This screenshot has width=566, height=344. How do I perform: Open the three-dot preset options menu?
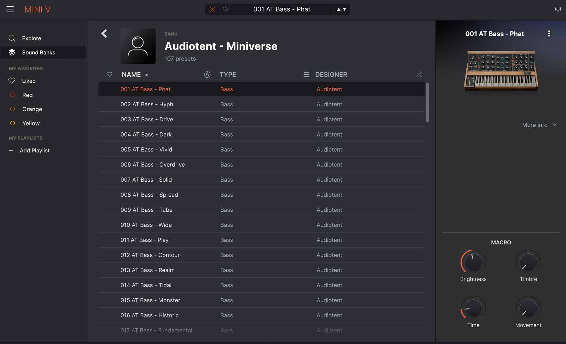tap(549, 34)
